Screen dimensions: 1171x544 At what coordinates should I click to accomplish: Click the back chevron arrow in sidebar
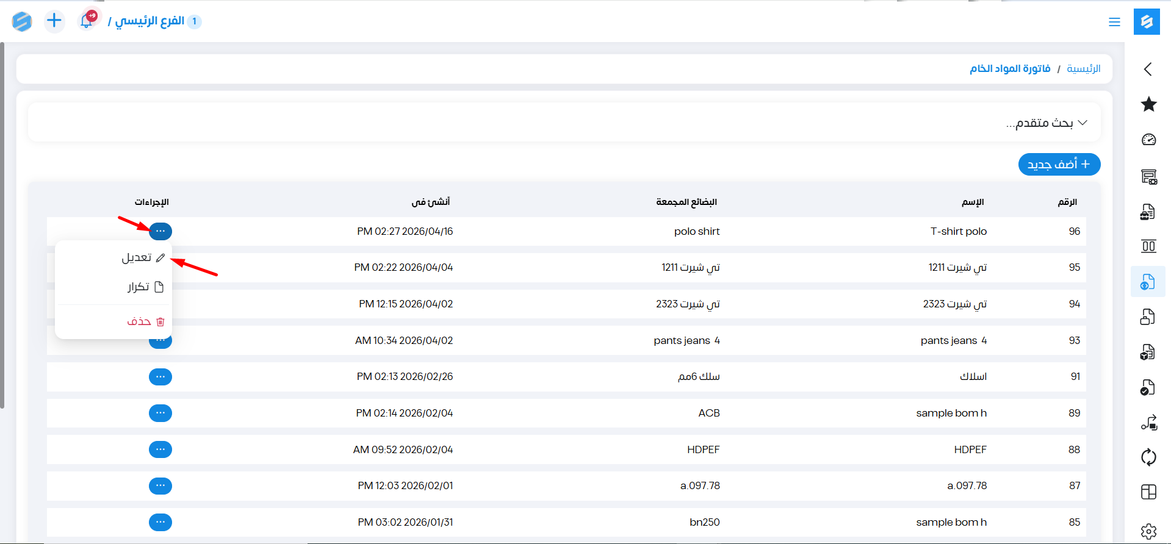(1148, 69)
